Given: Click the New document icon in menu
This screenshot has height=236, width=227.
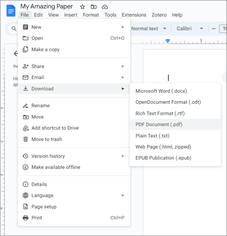Looking at the screenshot, I should click(26, 27).
